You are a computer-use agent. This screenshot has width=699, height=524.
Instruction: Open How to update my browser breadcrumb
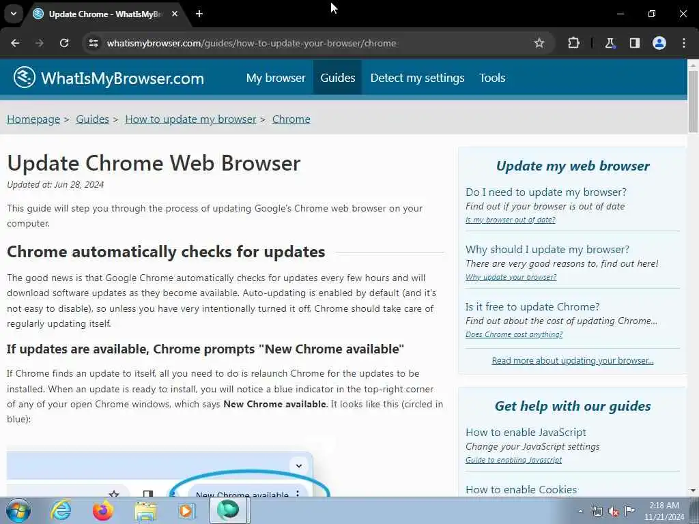point(191,119)
